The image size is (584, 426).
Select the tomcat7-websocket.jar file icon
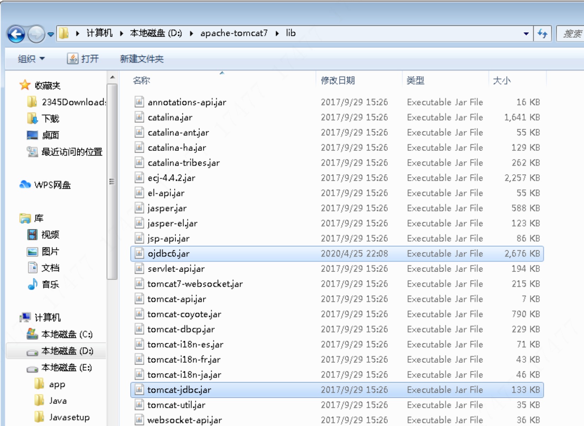(x=139, y=284)
